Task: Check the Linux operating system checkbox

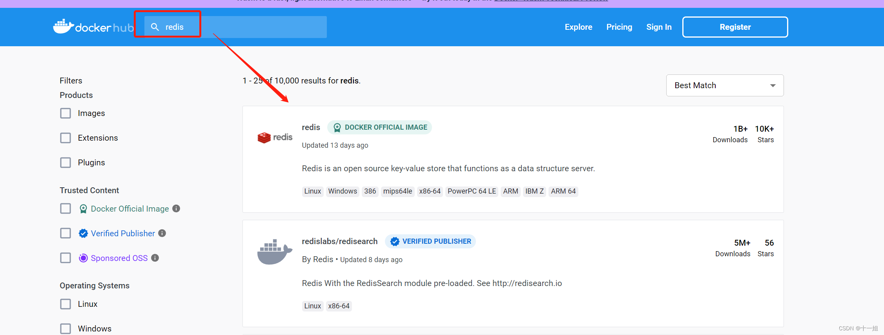Action: [66, 304]
